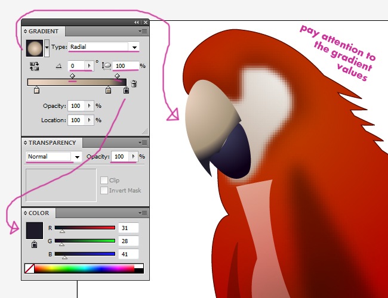Click the gradient stop Opacity field
This screenshot has height=298, width=388.
76,105
